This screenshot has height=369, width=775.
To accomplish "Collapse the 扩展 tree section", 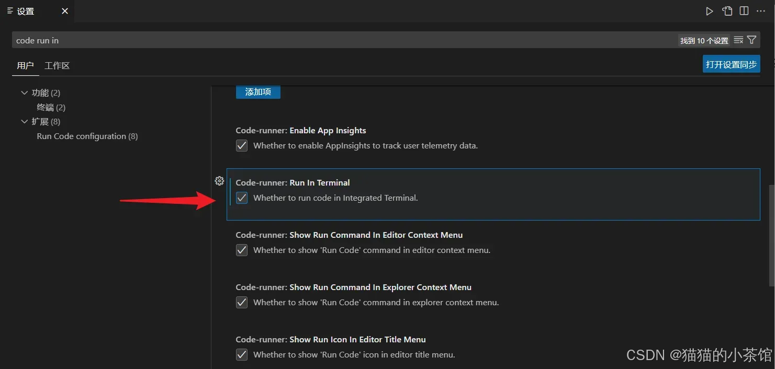I will click(x=24, y=122).
